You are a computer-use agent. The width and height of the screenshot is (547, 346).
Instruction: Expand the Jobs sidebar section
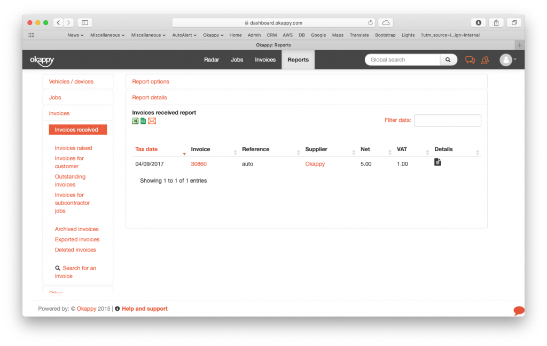coord(55,98)
